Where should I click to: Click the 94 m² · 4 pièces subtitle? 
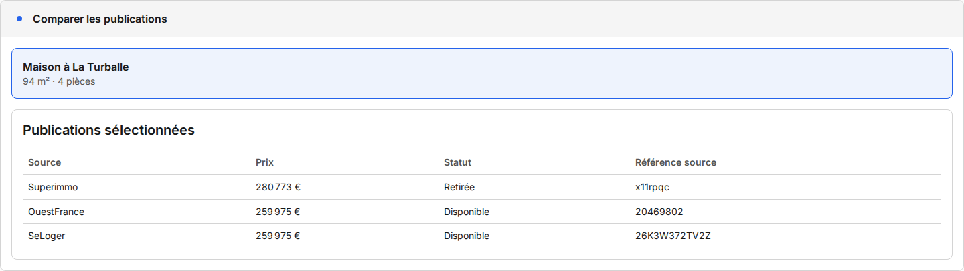tap(59, 82)
